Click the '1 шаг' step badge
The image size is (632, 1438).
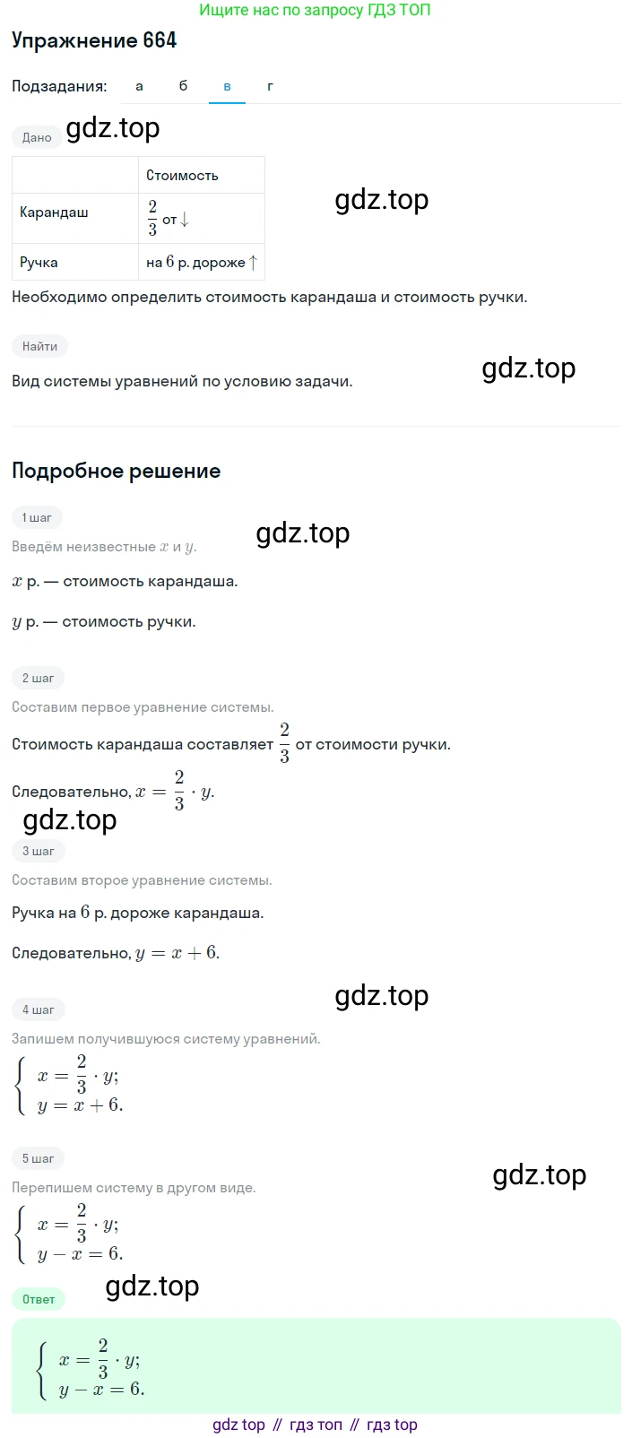coord(37,517)
